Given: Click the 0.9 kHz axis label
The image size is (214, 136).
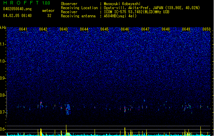Looking at the screenshot, I should point(3,78).
